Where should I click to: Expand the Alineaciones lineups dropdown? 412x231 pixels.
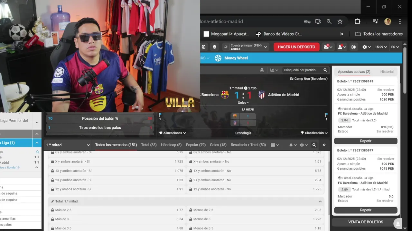[173, 133]
